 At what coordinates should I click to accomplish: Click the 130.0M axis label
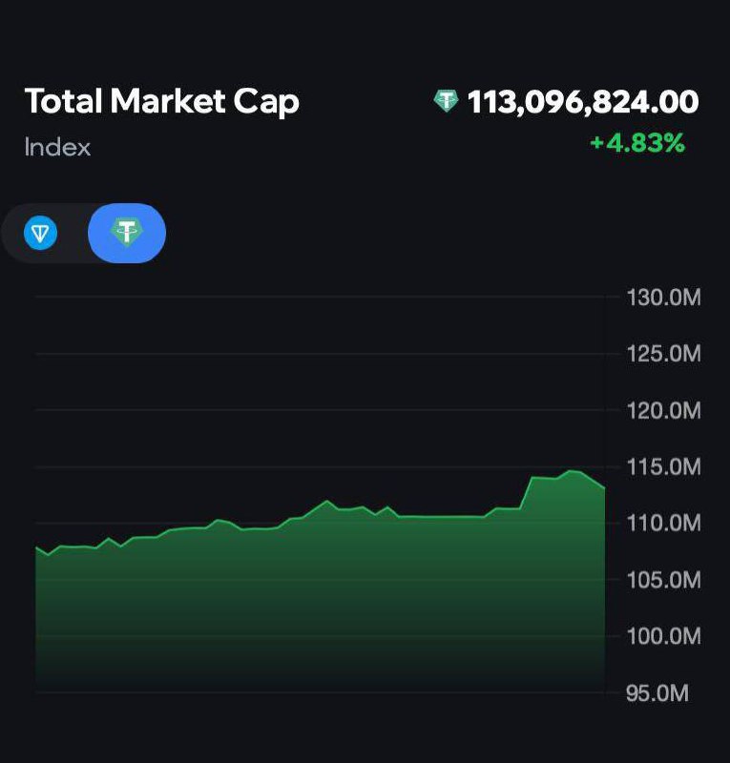(x=663, y=298)
